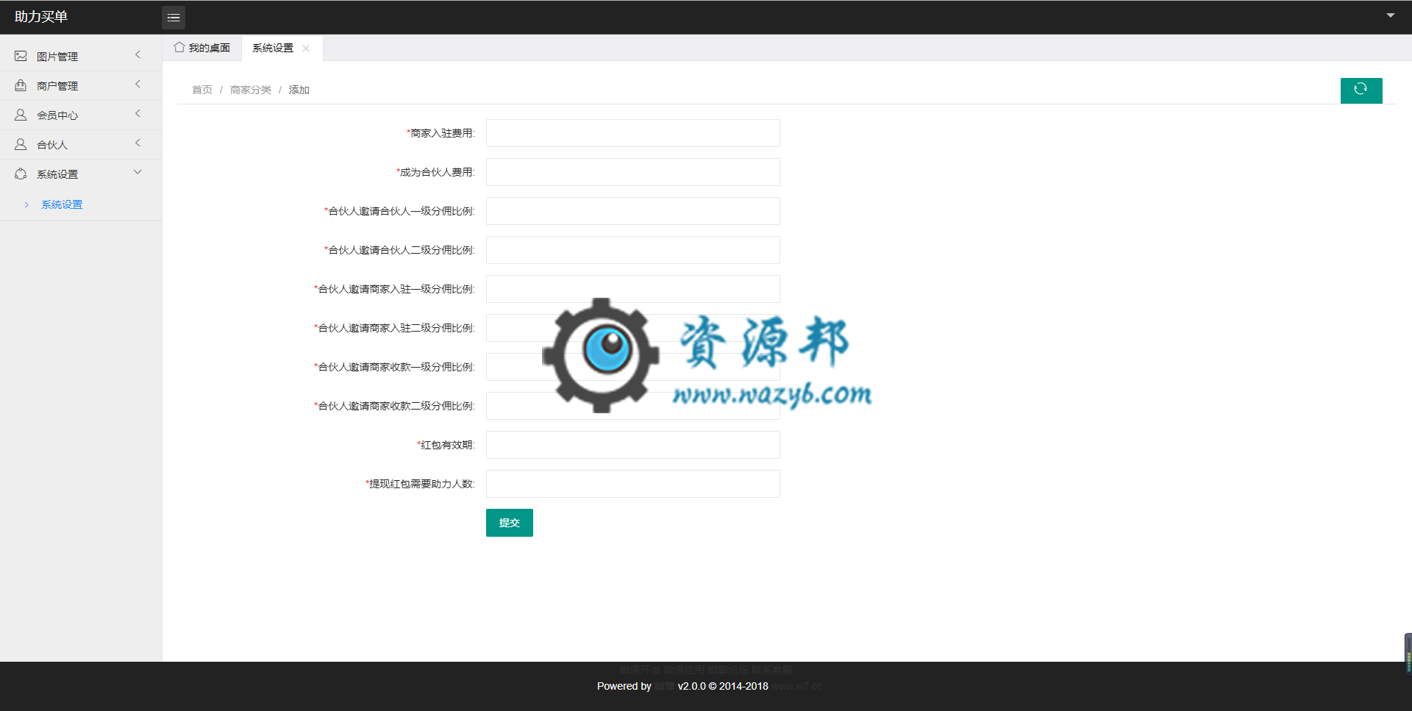Click the 系统设置 gear icon in sidebar
Viewport: 1412px width, 711px height.
pyautogui.click(x=21, y=174)
